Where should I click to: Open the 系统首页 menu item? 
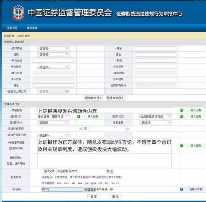pyautogui.click(x=12, y=28)
